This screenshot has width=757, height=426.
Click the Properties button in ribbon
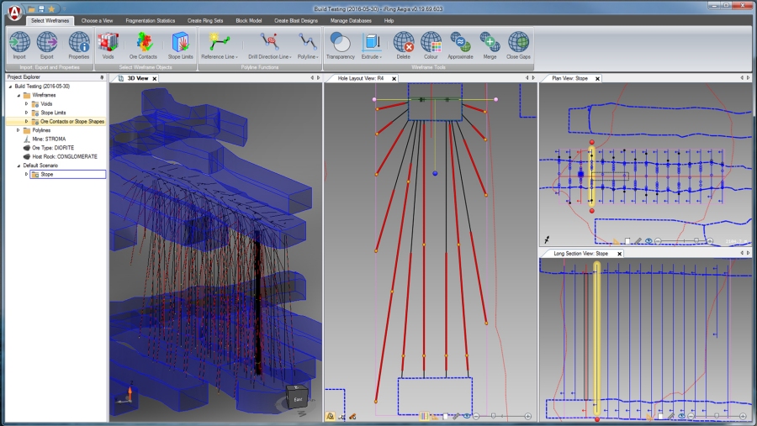click(x=79, y=43)
